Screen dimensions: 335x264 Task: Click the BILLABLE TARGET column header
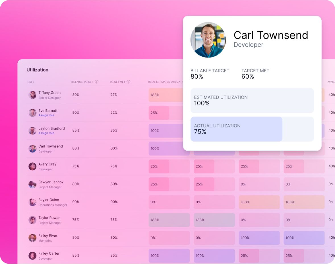[x=82, y=82]
